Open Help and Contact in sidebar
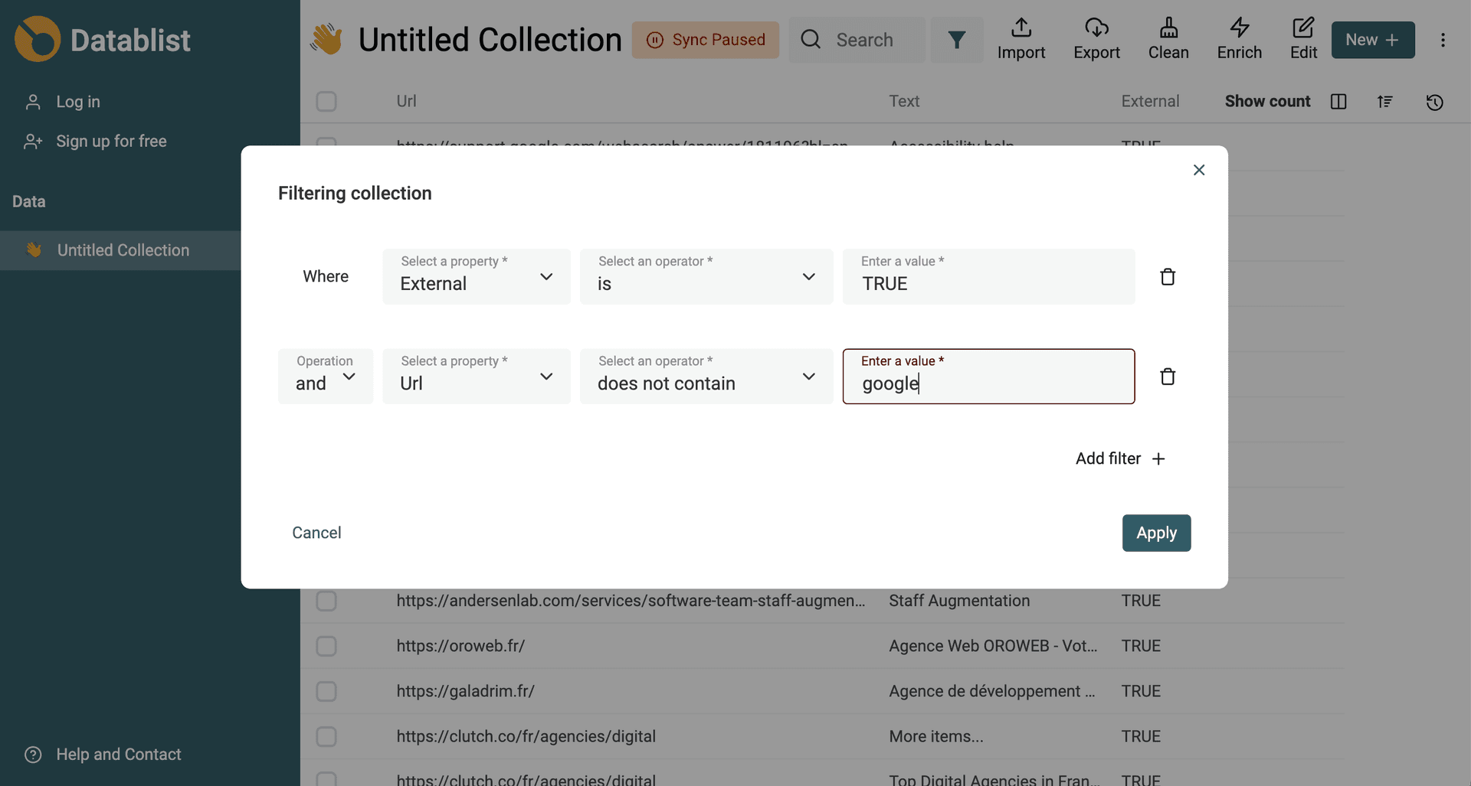The height and width of the screenshot is (786, 1471). (x=118, y=755)
